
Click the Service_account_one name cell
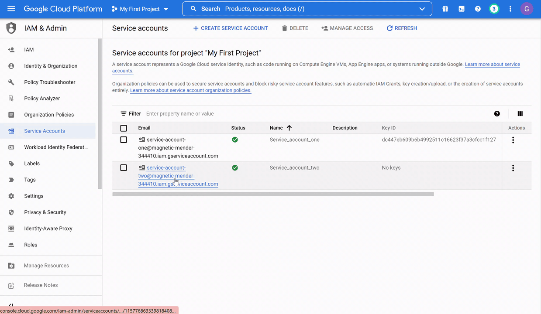[294, 140]
